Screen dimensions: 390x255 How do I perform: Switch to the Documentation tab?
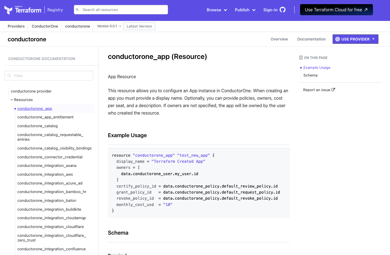coord(311,39)
